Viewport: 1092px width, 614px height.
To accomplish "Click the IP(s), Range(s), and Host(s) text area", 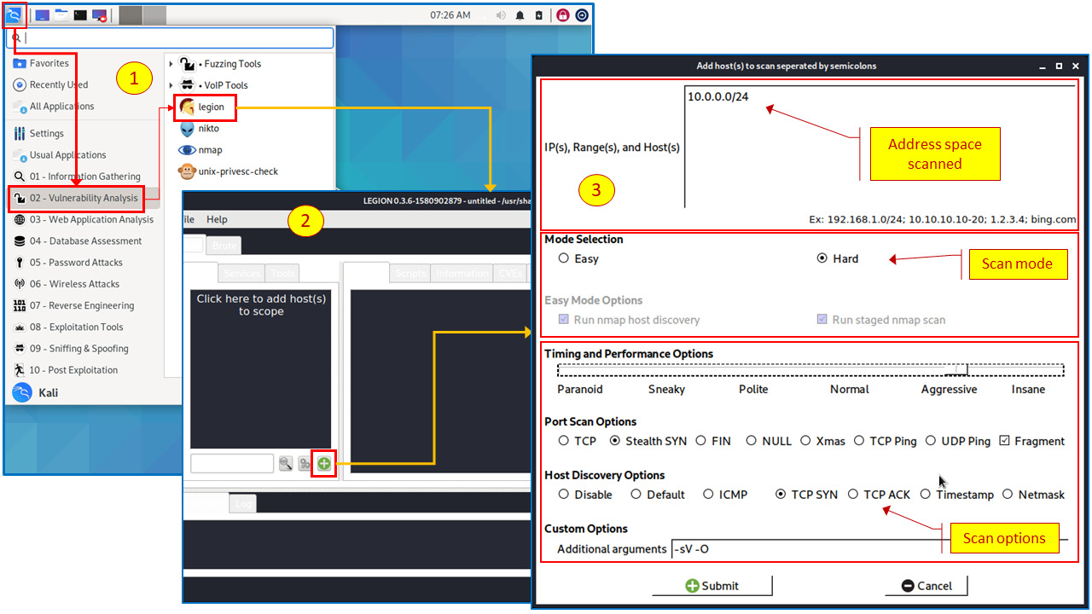I will tap(879, 146).
